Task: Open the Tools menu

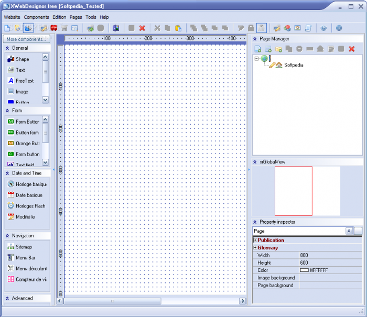Action: (91, 17)
